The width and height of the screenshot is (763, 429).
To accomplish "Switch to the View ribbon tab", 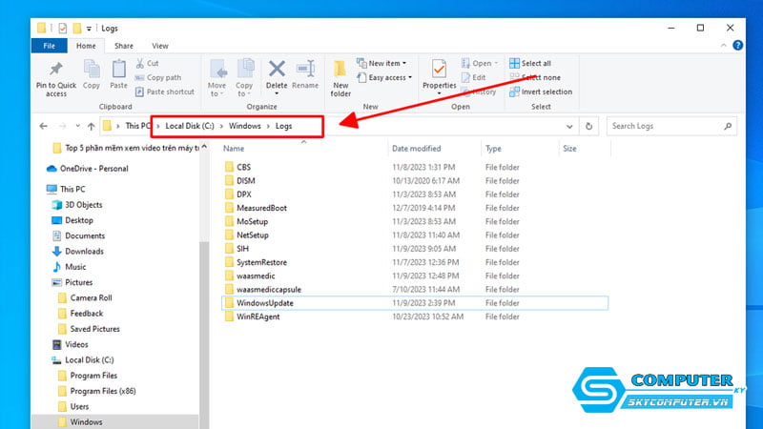I will click(x=159, y=46).
